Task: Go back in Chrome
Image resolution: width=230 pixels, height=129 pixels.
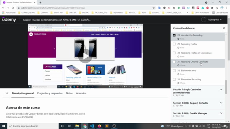Action: click(3, 8)
